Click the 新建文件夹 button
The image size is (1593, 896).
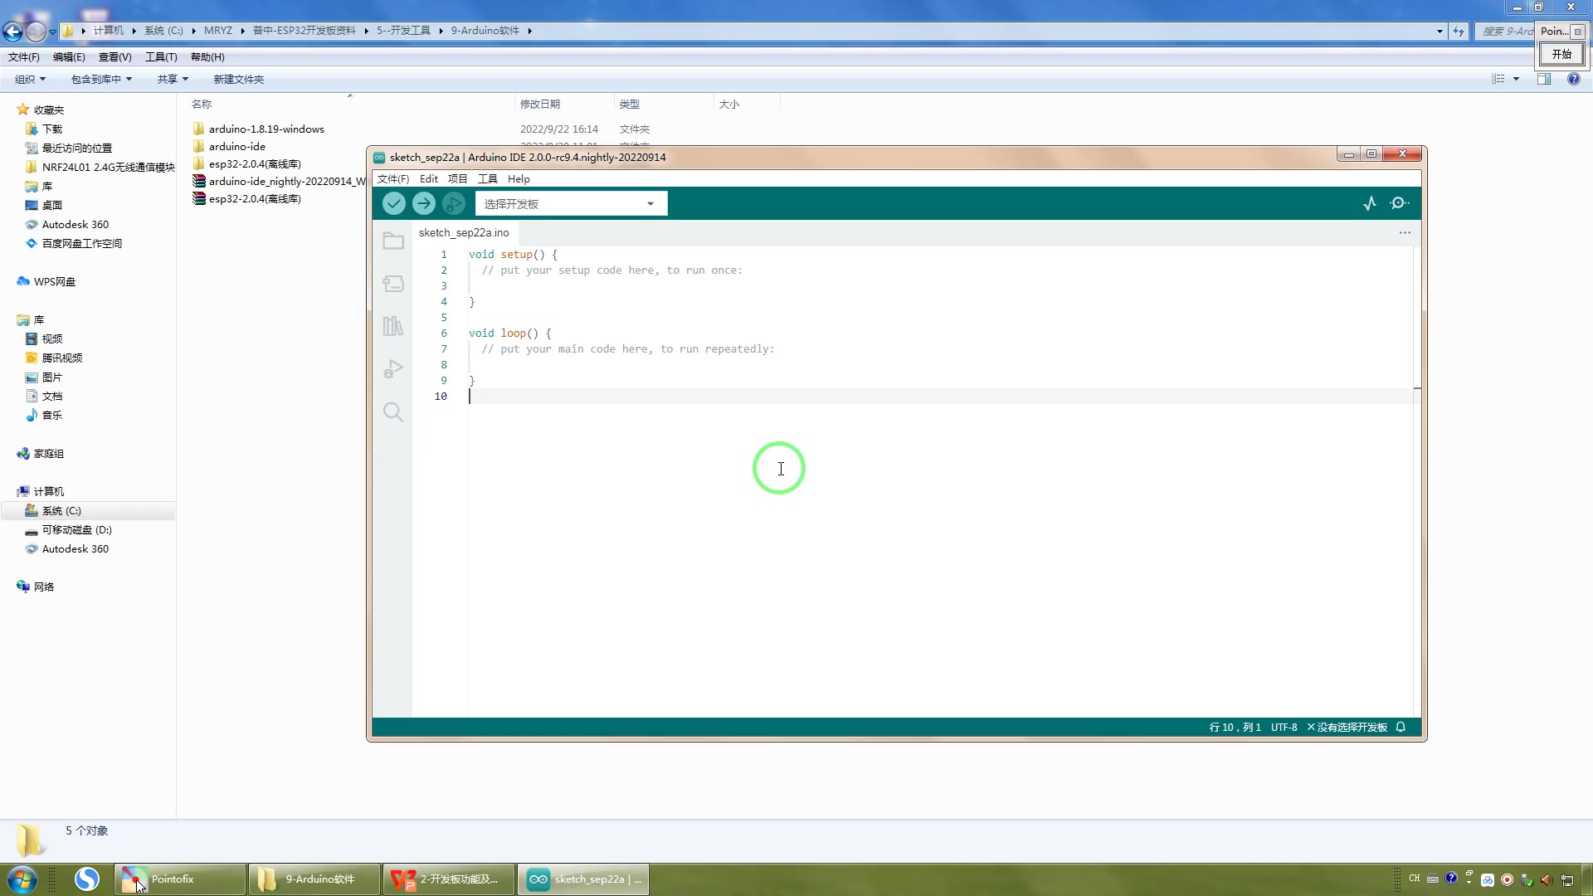click(x=239, y=80)
